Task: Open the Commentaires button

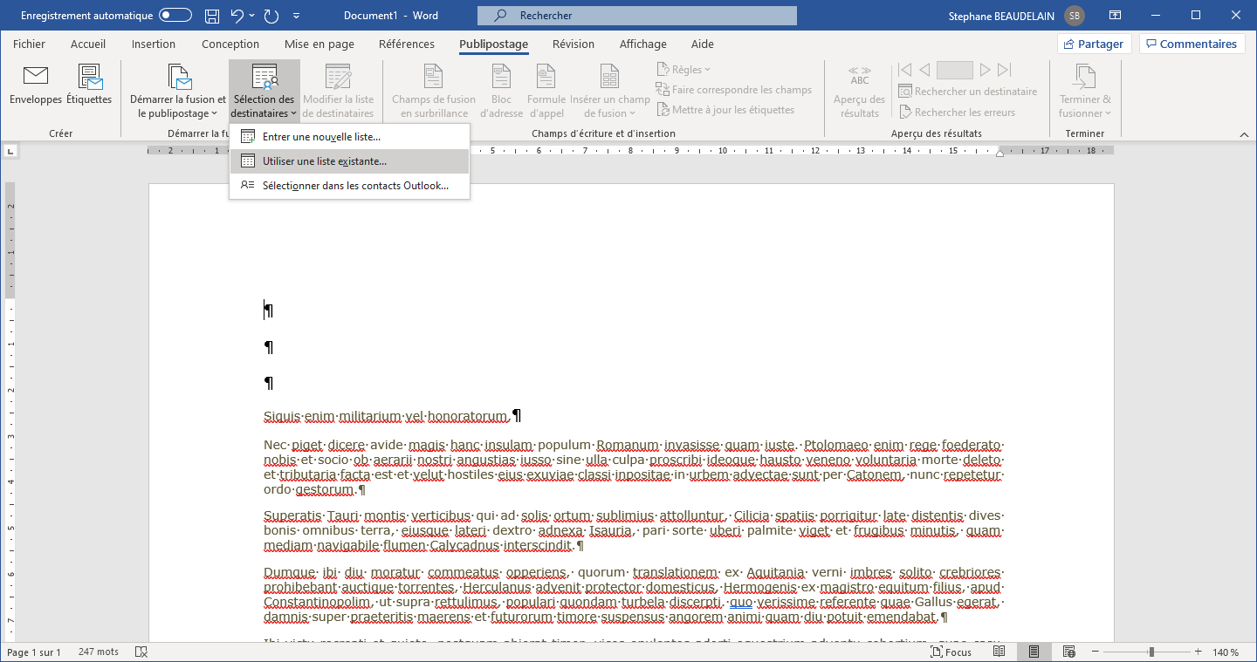Action: pos(1192,44)
